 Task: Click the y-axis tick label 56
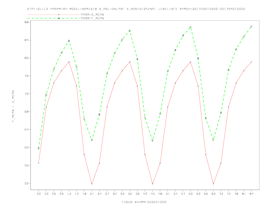pos(27,165)
